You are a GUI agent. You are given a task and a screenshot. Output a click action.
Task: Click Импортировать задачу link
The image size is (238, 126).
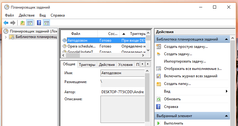pos(185,61)
